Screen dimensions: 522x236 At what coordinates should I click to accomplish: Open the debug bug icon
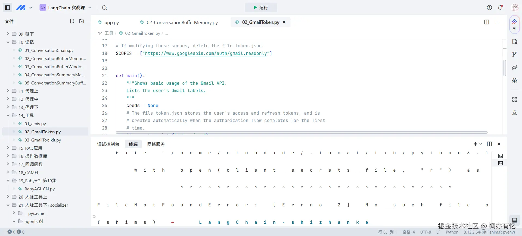(x=514, y=80)
